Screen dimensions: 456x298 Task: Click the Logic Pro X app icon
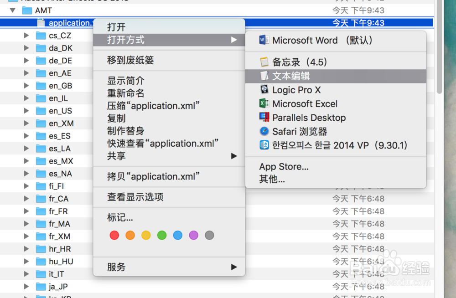pos(264,90)
